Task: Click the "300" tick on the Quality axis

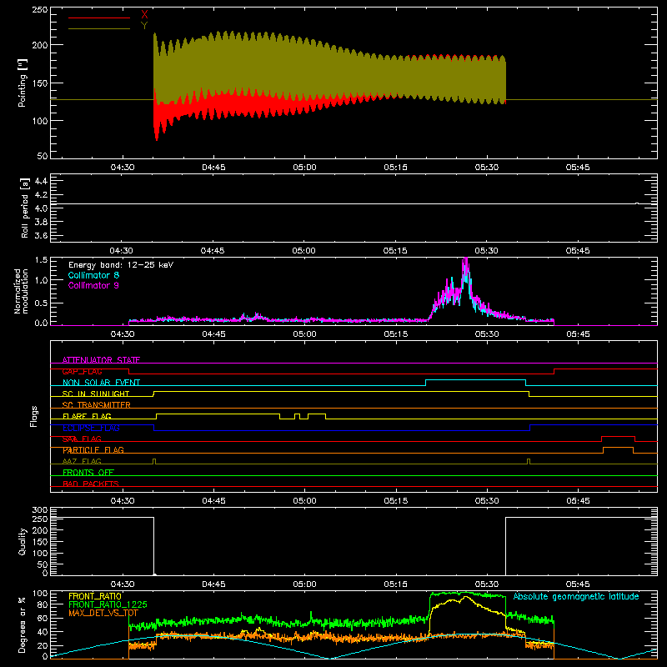Action: 40,510
